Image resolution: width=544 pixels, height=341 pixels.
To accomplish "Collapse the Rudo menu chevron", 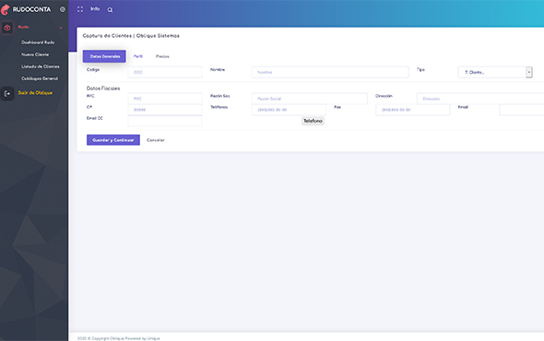I will pyautogui.click(x=61, y=28).
